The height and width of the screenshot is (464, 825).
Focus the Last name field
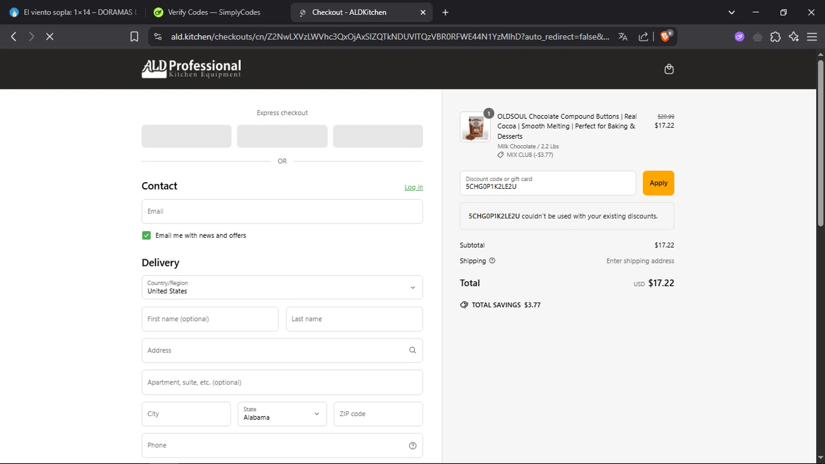(354, 319)
